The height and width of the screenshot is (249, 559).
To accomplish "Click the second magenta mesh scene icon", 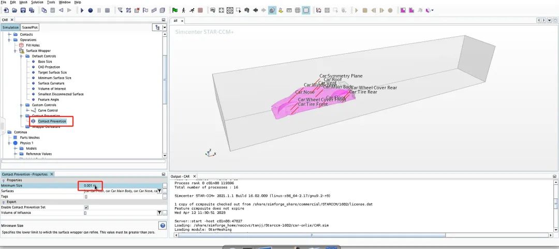I will (x=411, y=10).
